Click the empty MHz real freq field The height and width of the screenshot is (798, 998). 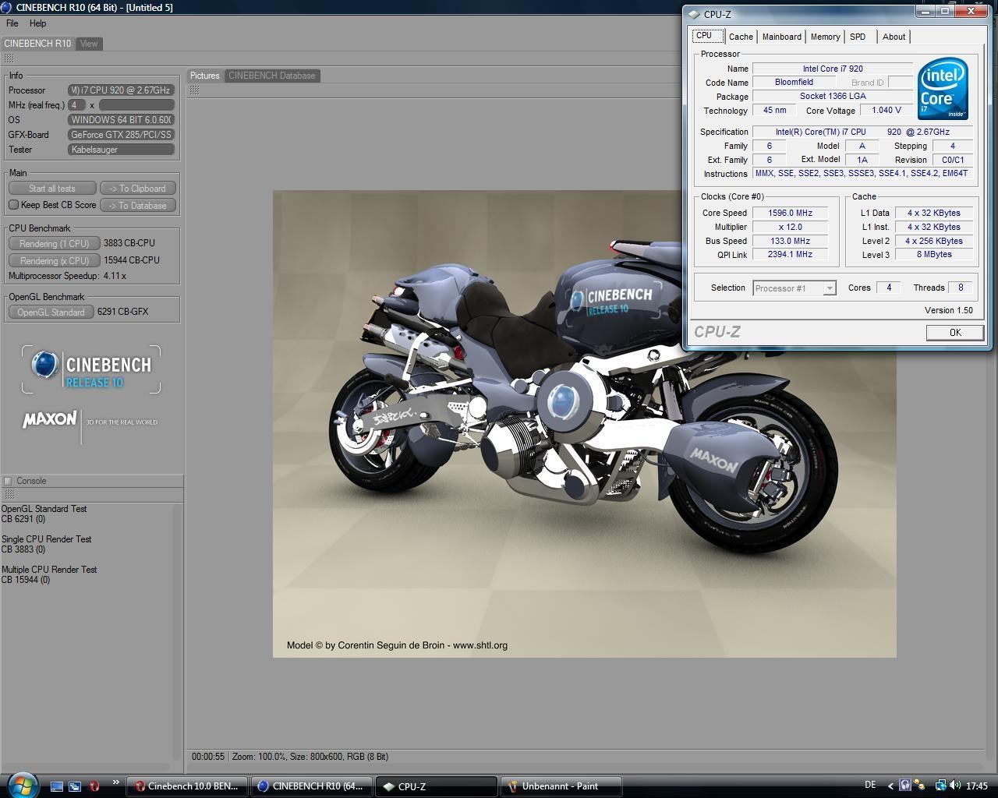tap(136, 104)
